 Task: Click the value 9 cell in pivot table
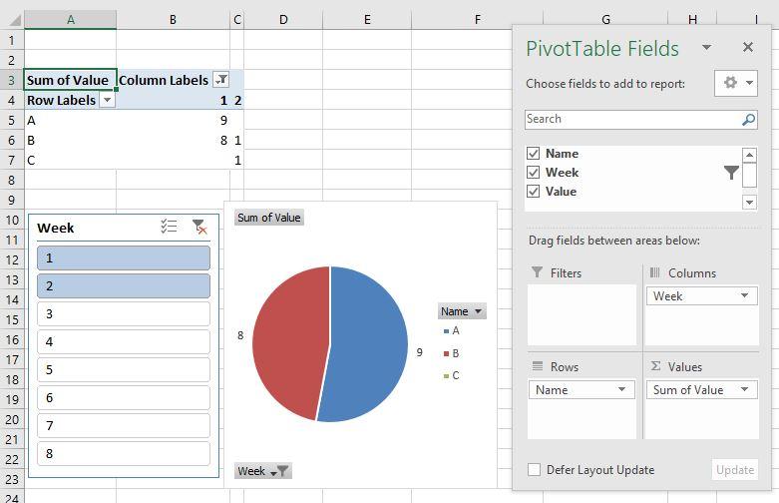pyautogui.click(x=173, y=120)
